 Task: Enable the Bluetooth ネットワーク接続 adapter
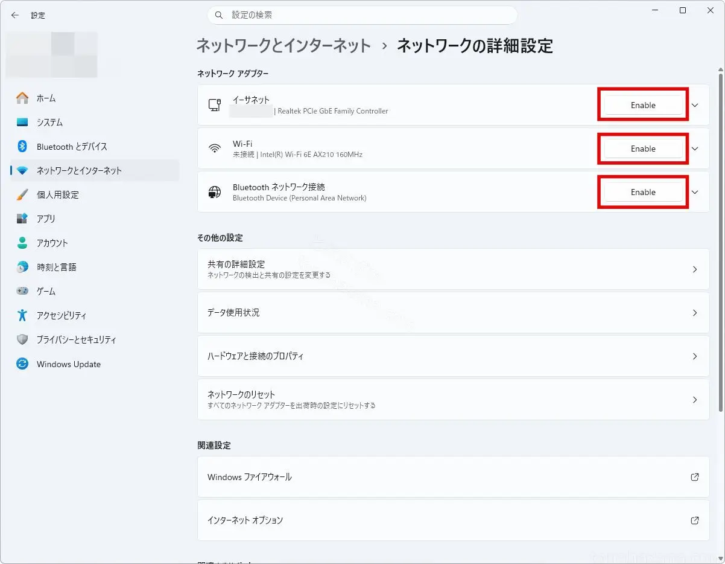click(643, 192)
